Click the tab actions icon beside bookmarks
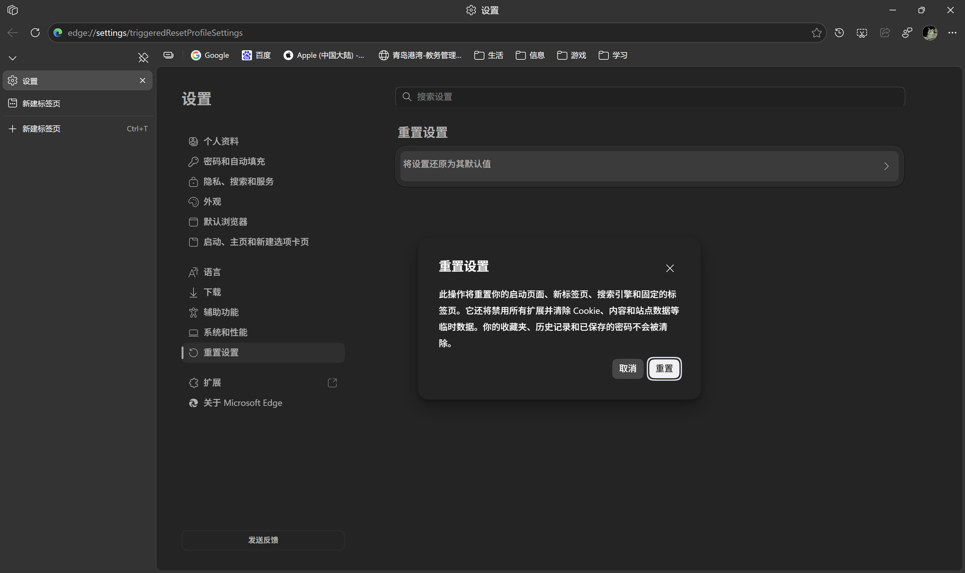The width and height of the screenshot is (965, 573). (x=168, y=55)
